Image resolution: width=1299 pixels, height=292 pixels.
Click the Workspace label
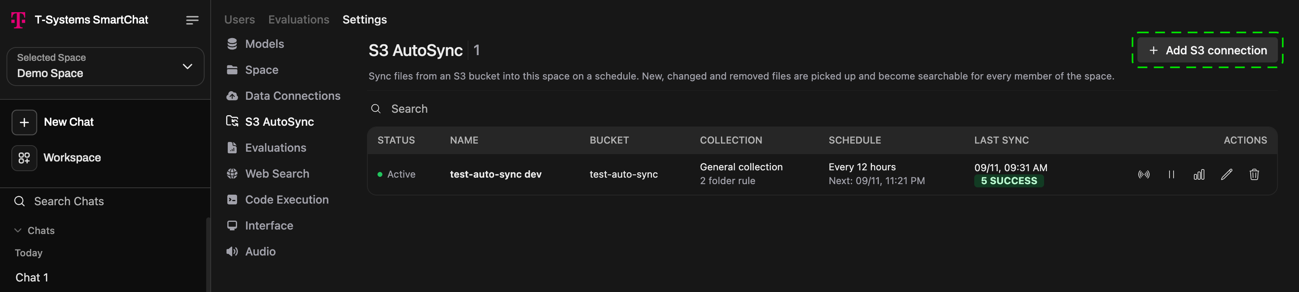tap(72, 158)
